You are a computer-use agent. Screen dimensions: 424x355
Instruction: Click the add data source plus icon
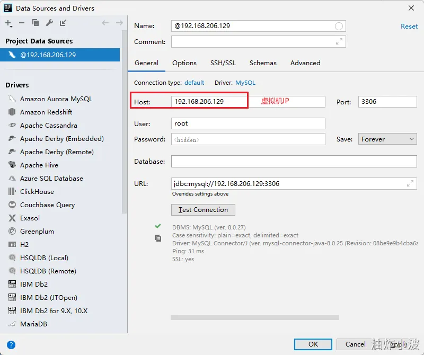[x=8, y=23]
